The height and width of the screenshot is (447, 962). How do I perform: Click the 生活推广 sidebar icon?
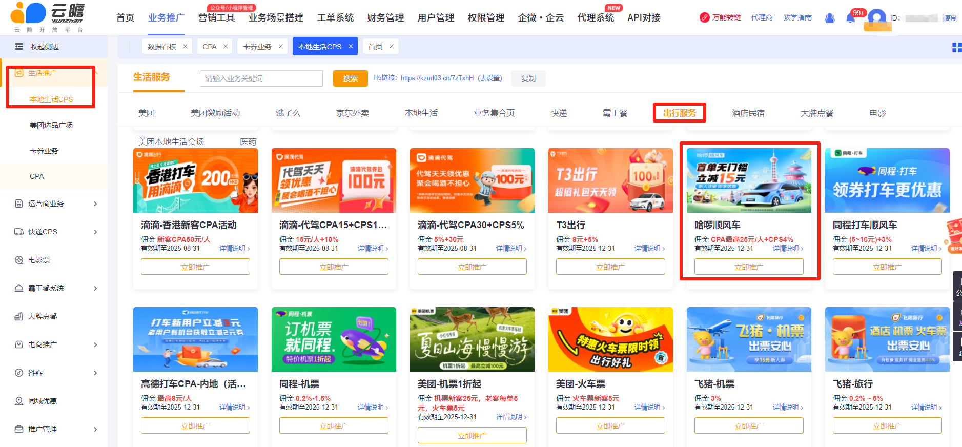[19, 73]
